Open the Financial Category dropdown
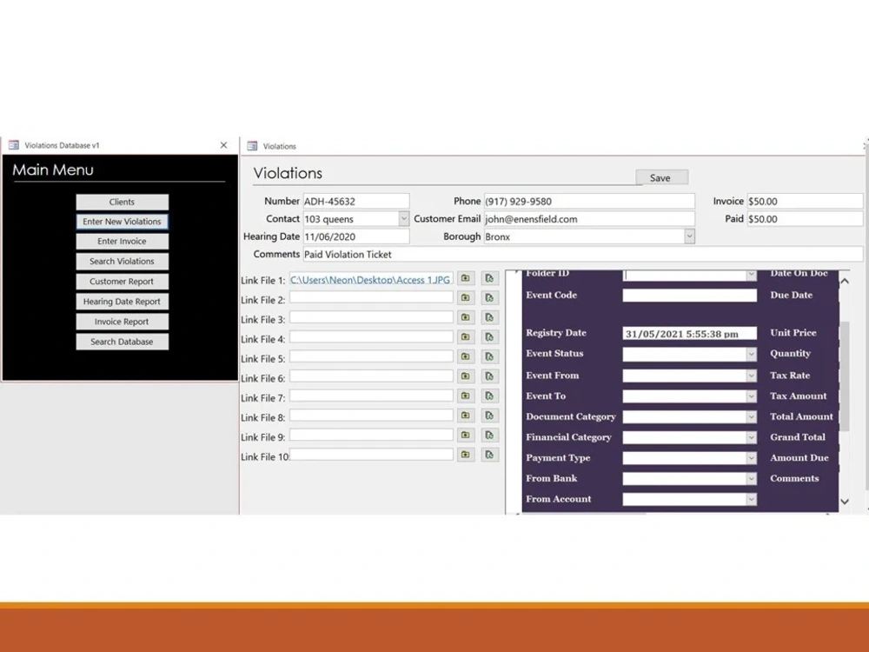This screenshot has width=869, height=652. coord(751,437)
